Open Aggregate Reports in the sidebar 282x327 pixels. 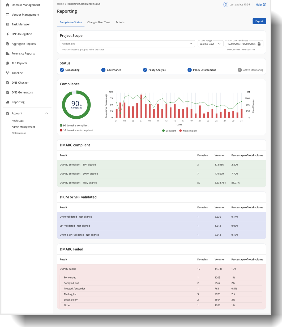(24, 44)
